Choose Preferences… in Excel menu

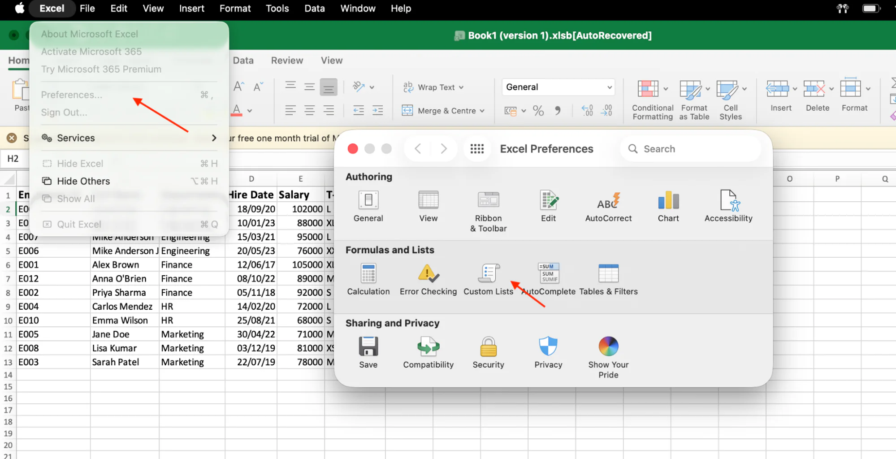[129, 95]
